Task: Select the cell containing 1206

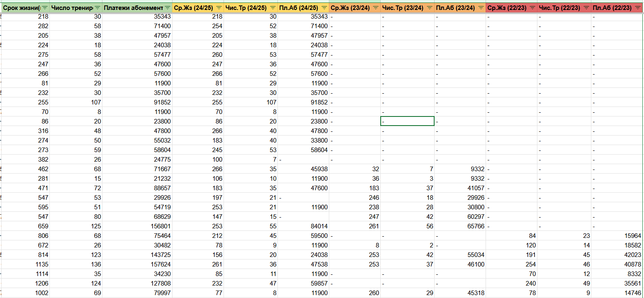Action: pyautogui.click(x=25, y=283)
